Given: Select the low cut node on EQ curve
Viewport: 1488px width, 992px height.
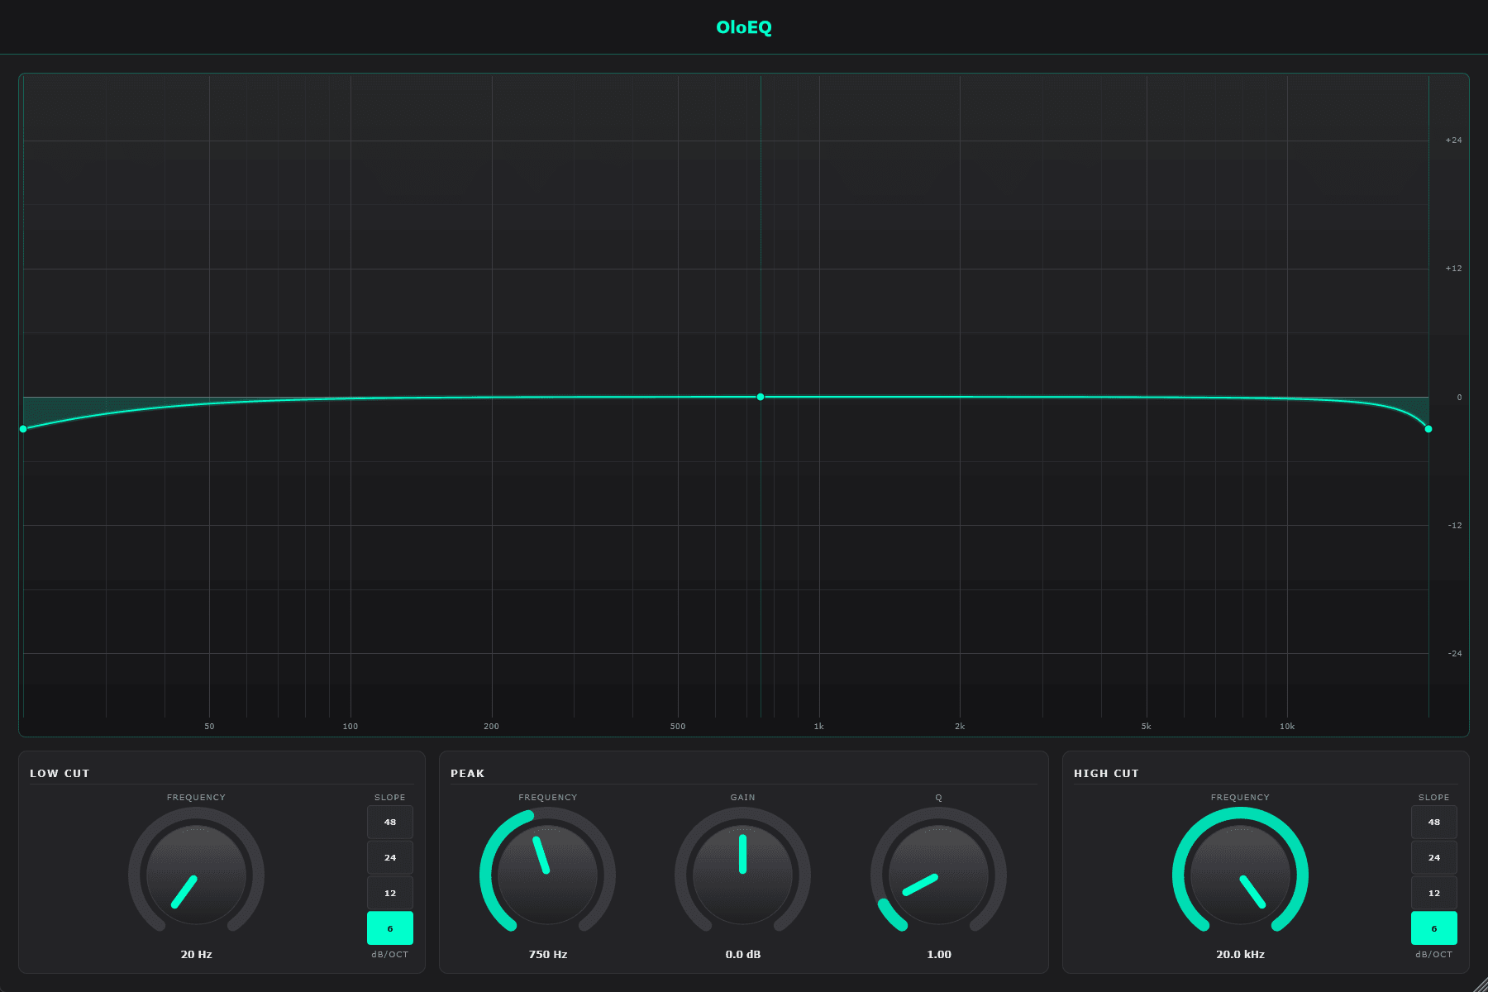Looking at the screenshot, I should pyautogui.click(x=23, y=429).
